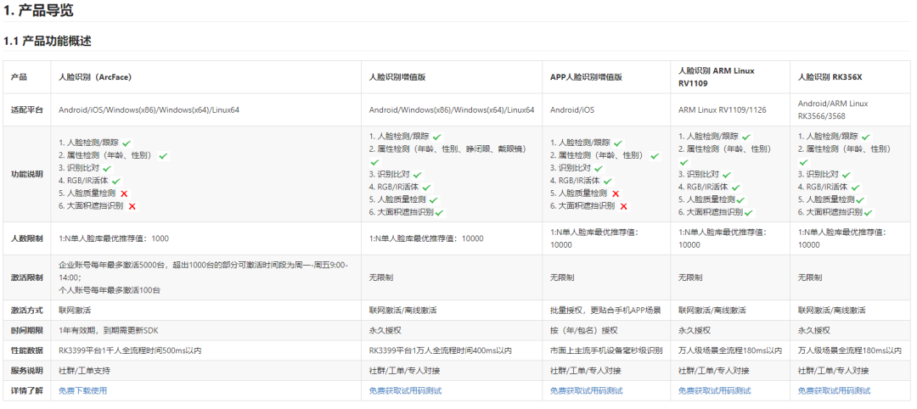Click the row label 激活限制
This screenshot has width=917, height=409.
[27, 277]
